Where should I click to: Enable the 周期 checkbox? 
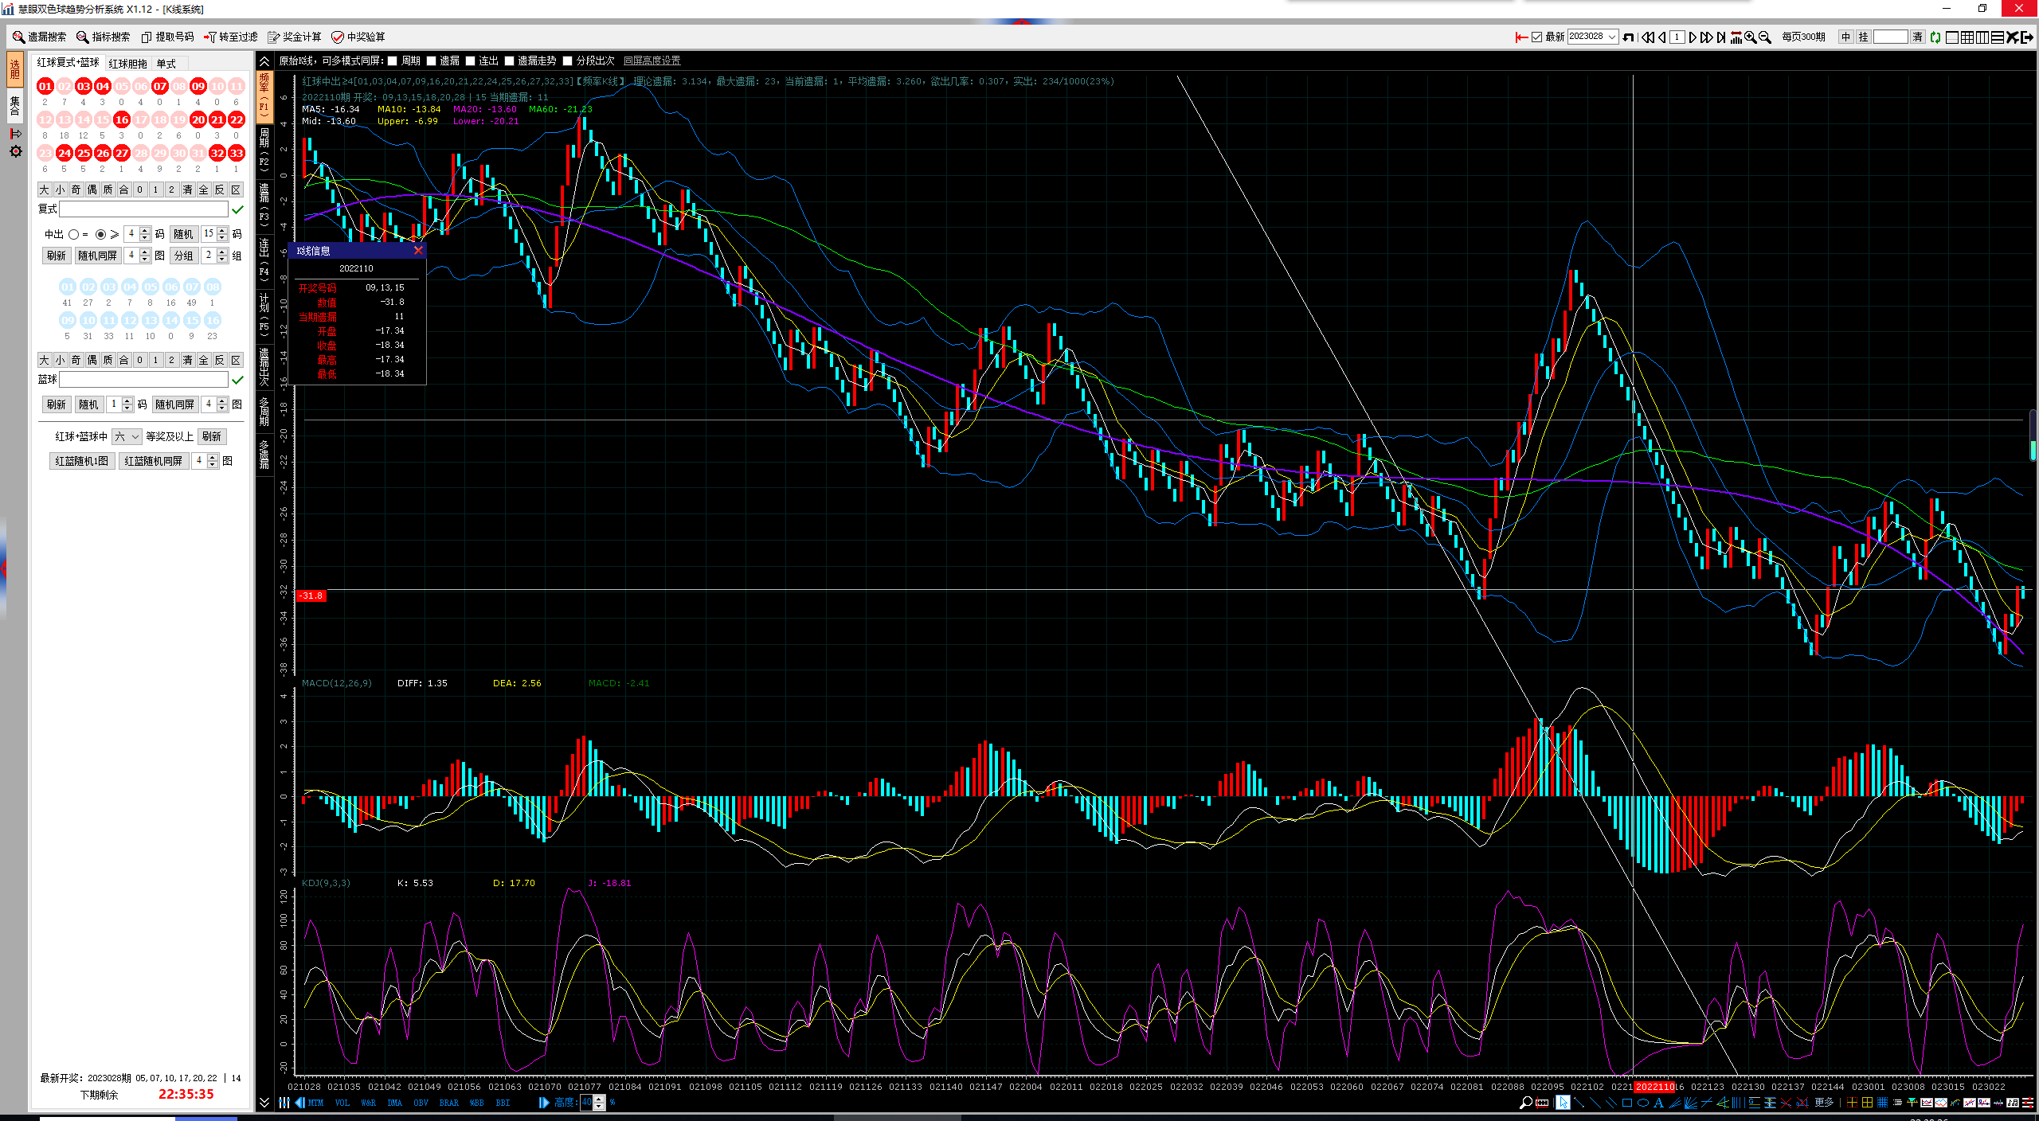392,61
